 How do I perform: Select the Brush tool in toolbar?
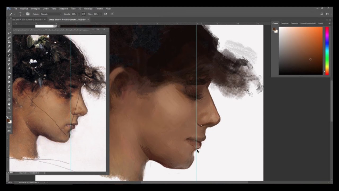tap(9, 55)
